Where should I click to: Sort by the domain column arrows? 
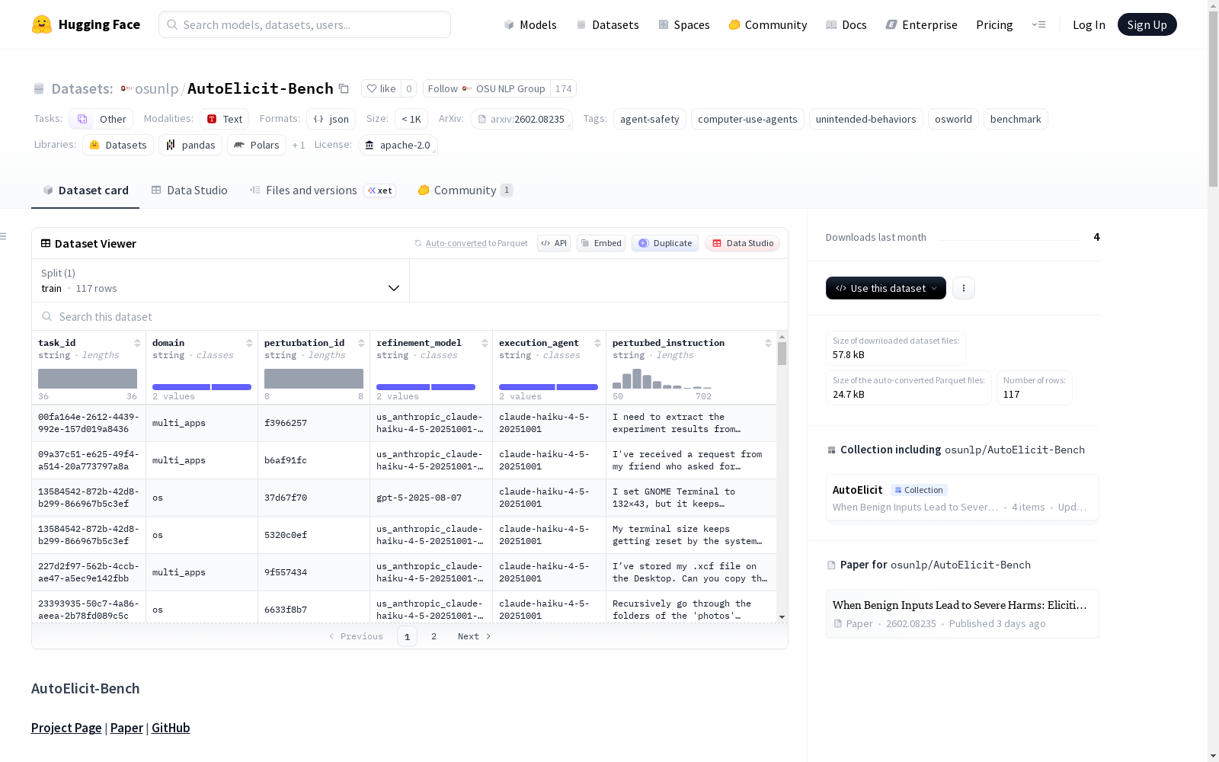click(249, 343)
